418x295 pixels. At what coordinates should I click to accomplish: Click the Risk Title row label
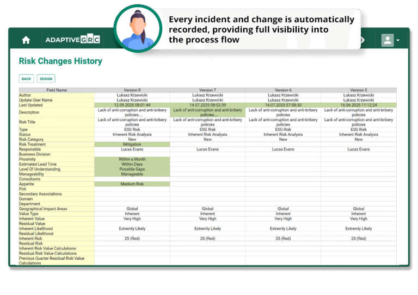[x=57, y=122]
